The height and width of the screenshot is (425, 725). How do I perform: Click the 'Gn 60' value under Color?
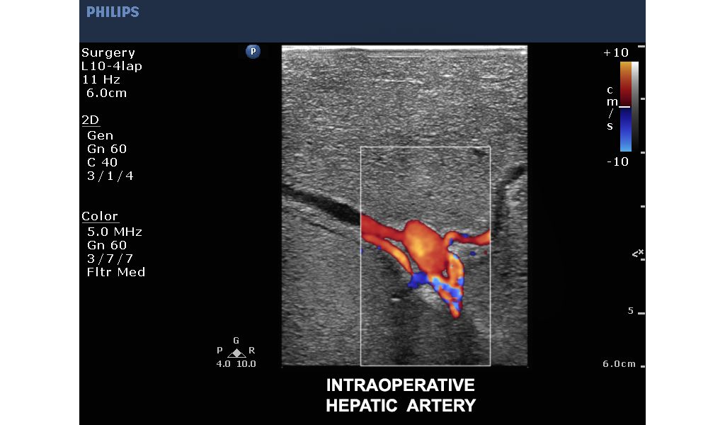coord(107,245)
